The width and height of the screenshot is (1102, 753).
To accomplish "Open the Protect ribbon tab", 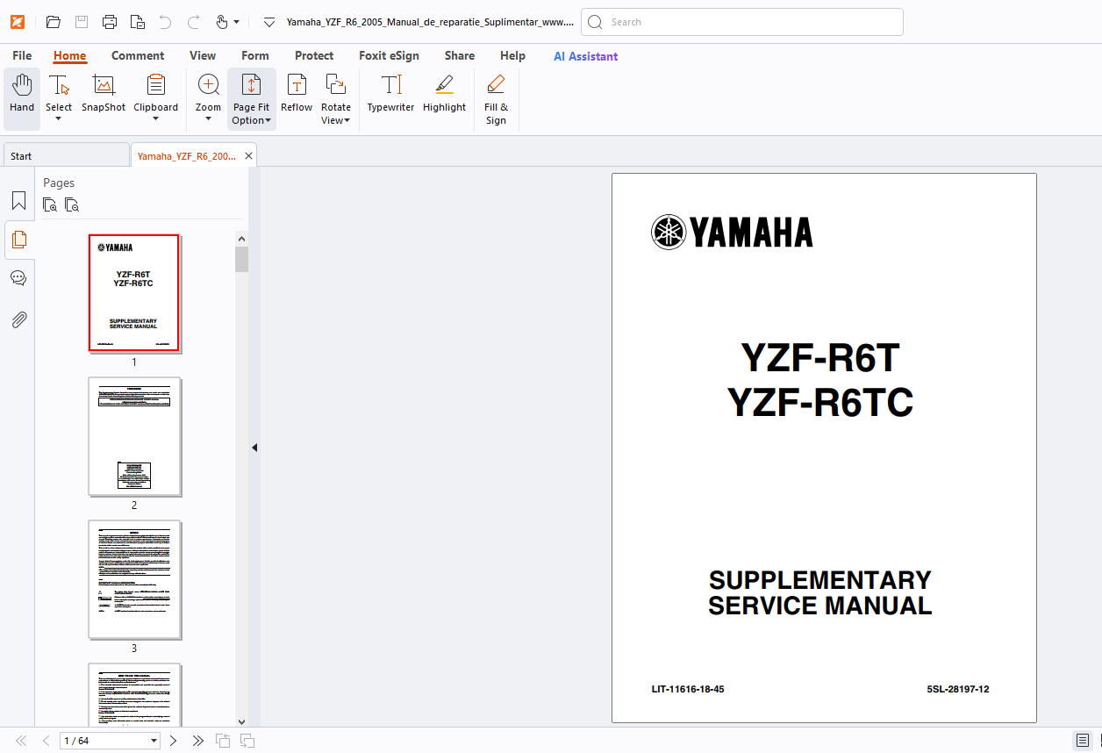I will pos(314,56).
